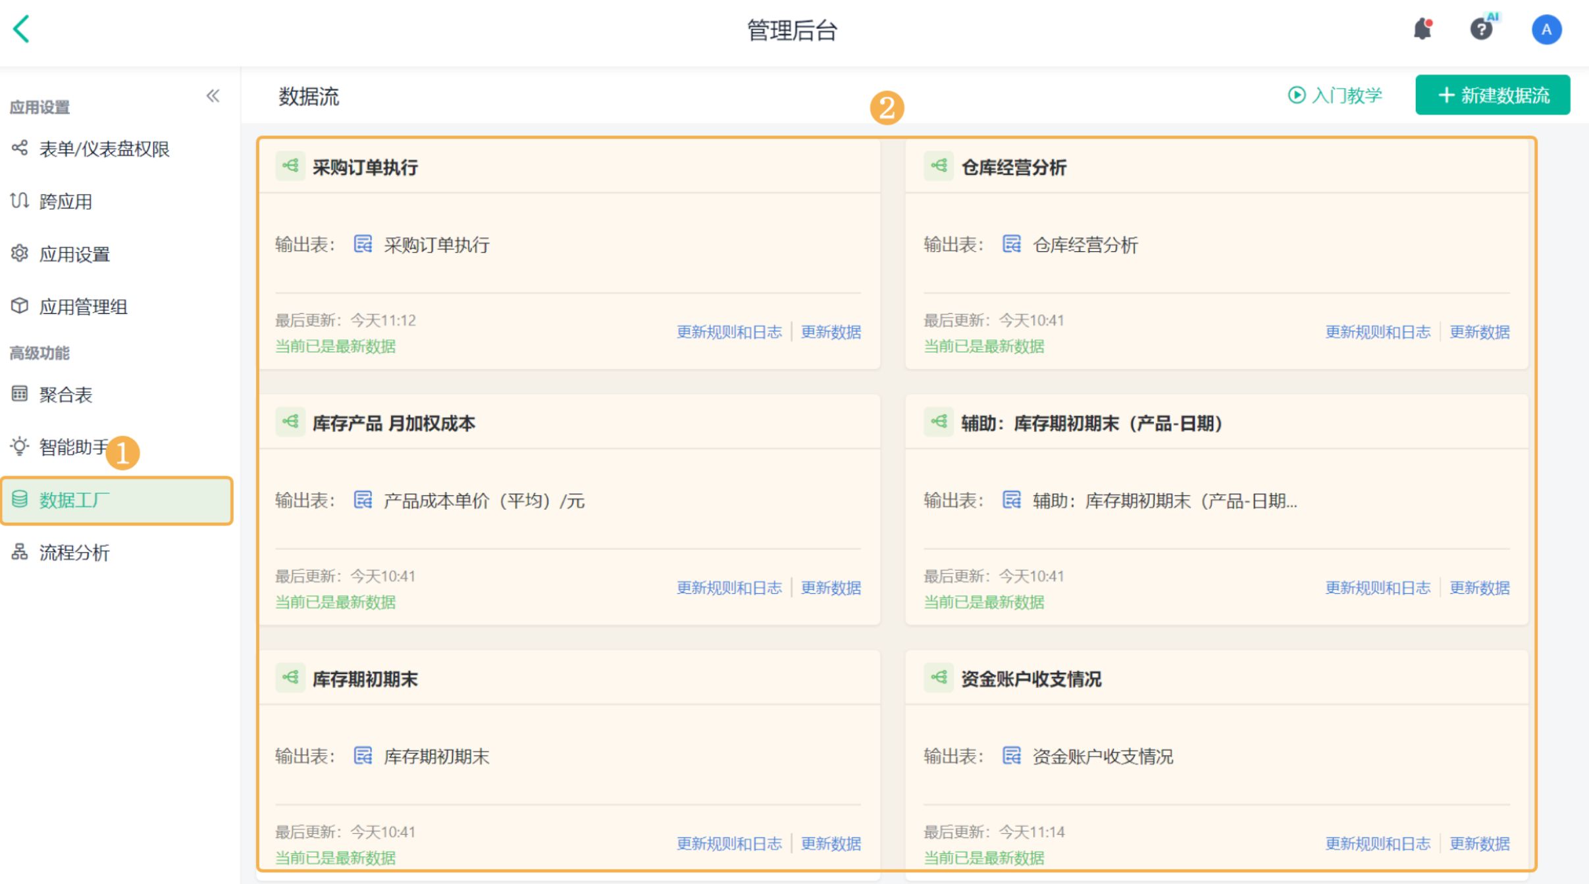Viewport: 1589px width, 884px height.
Task: Click the 应用设置 gear icon
Action: click(x=20, y=253)
